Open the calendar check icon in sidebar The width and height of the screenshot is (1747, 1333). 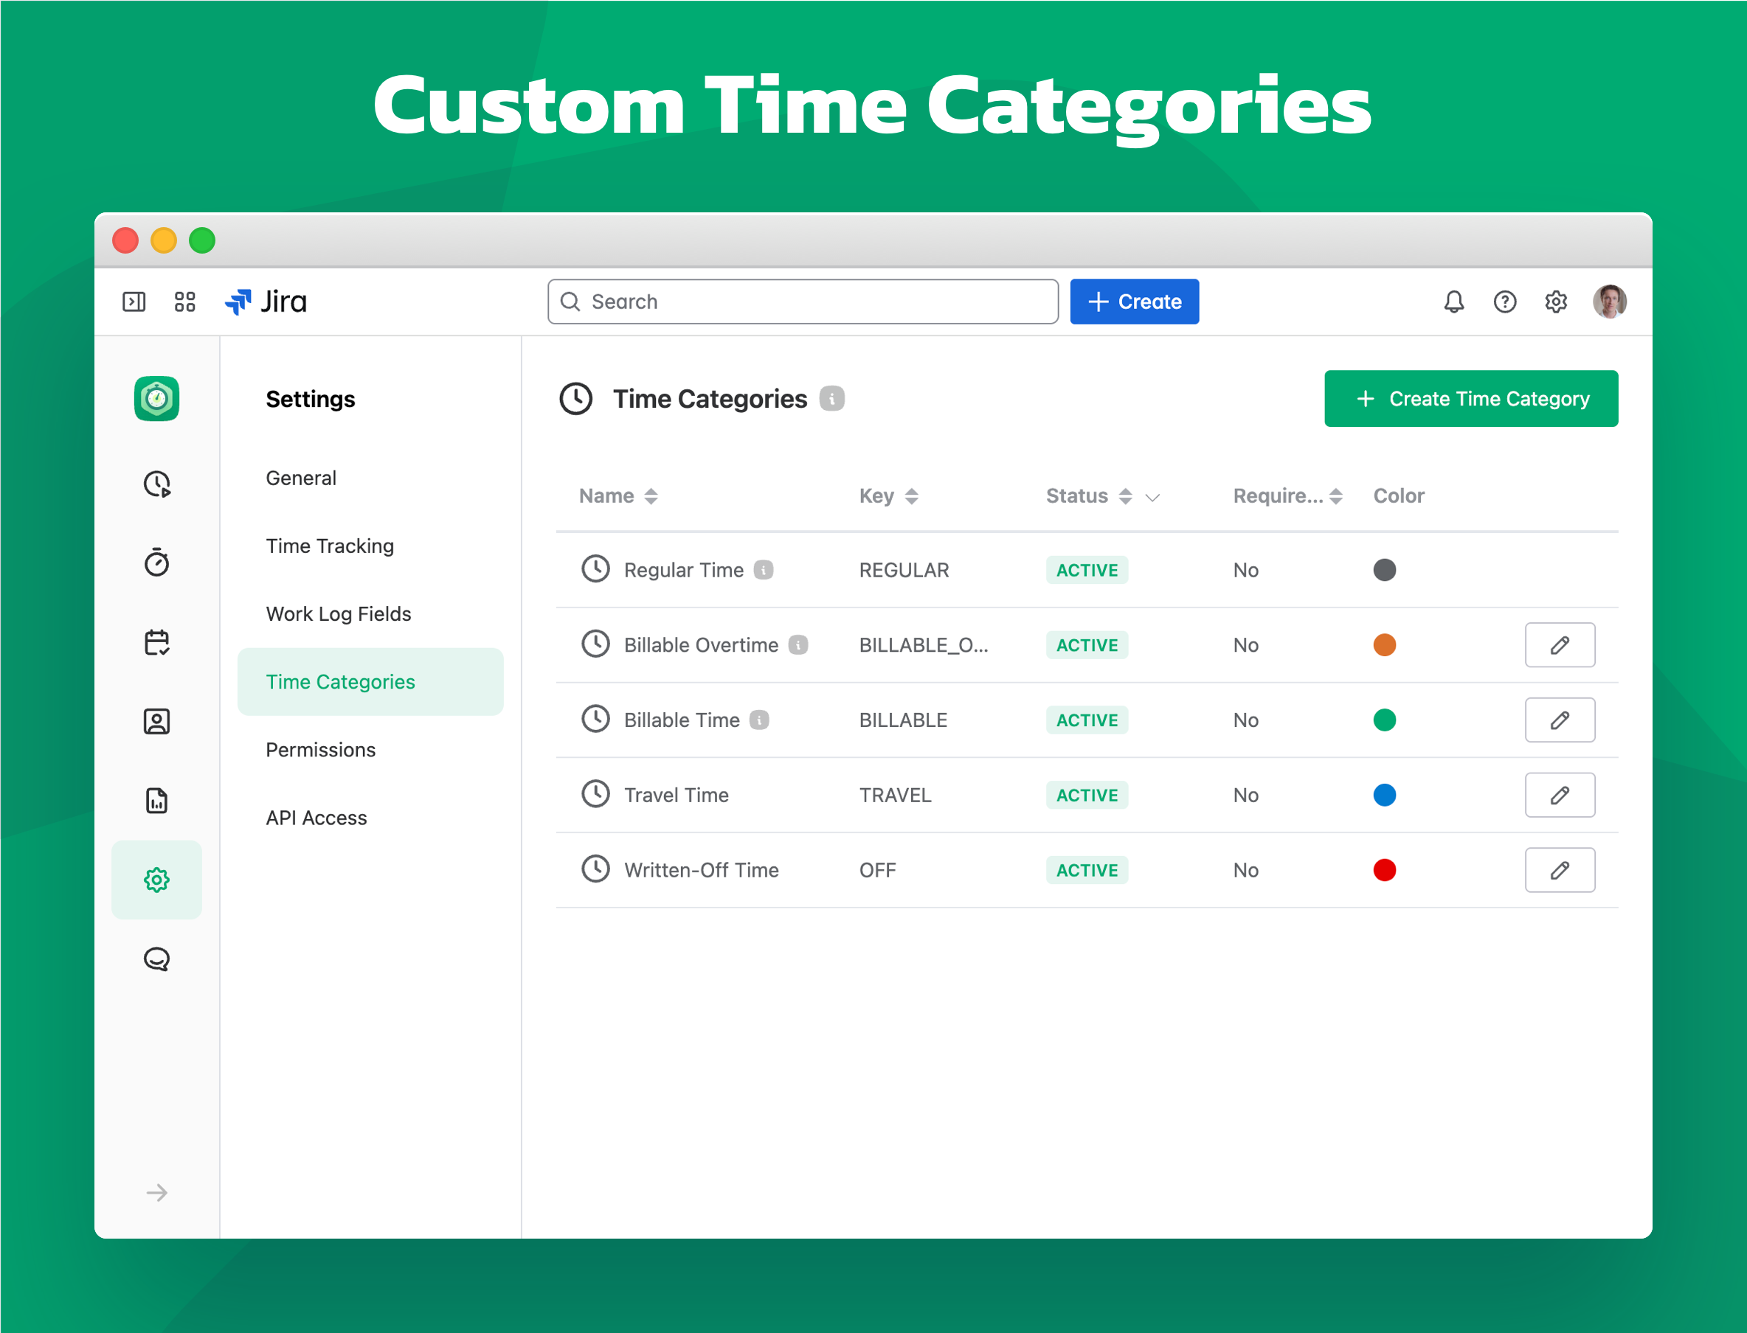(156, 642)
